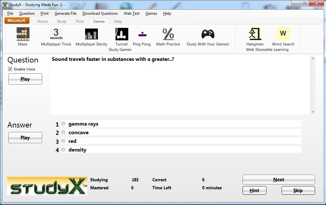Select answer 4 density
The height and width of the screenshot is (205, 326).
pos(63,150)
